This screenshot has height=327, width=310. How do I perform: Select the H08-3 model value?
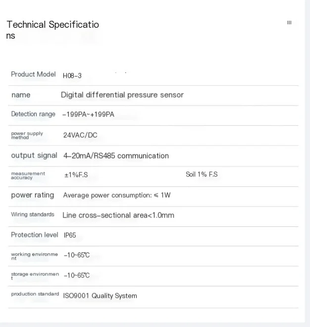point(72,76)
